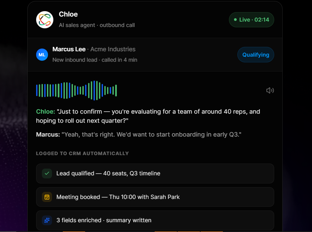Click the Acme Industries company name
The image size is (312, 232).
pos(113,49)
